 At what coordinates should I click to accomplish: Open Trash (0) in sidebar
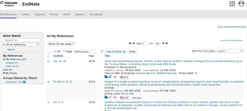click(7, 70)
